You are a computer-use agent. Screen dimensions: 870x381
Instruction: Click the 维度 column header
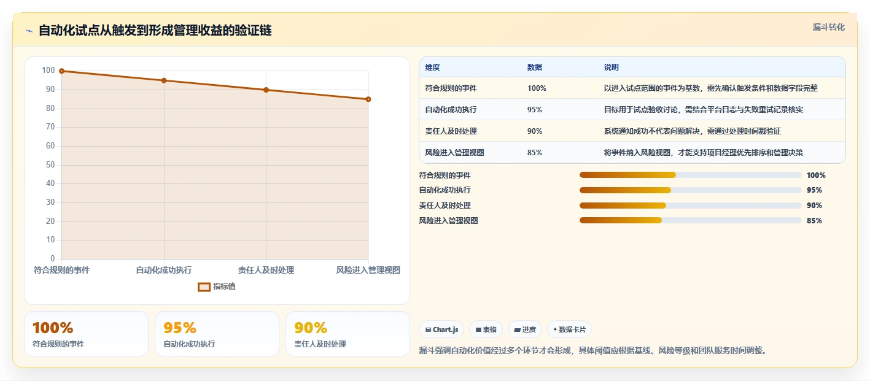click(432, 67)
